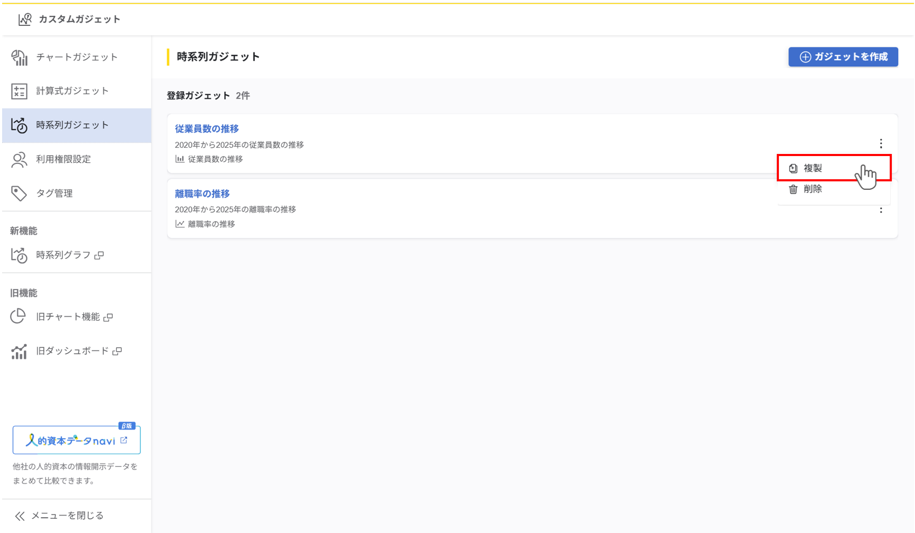Choose 複製 from the context menu

click(813, 168)
